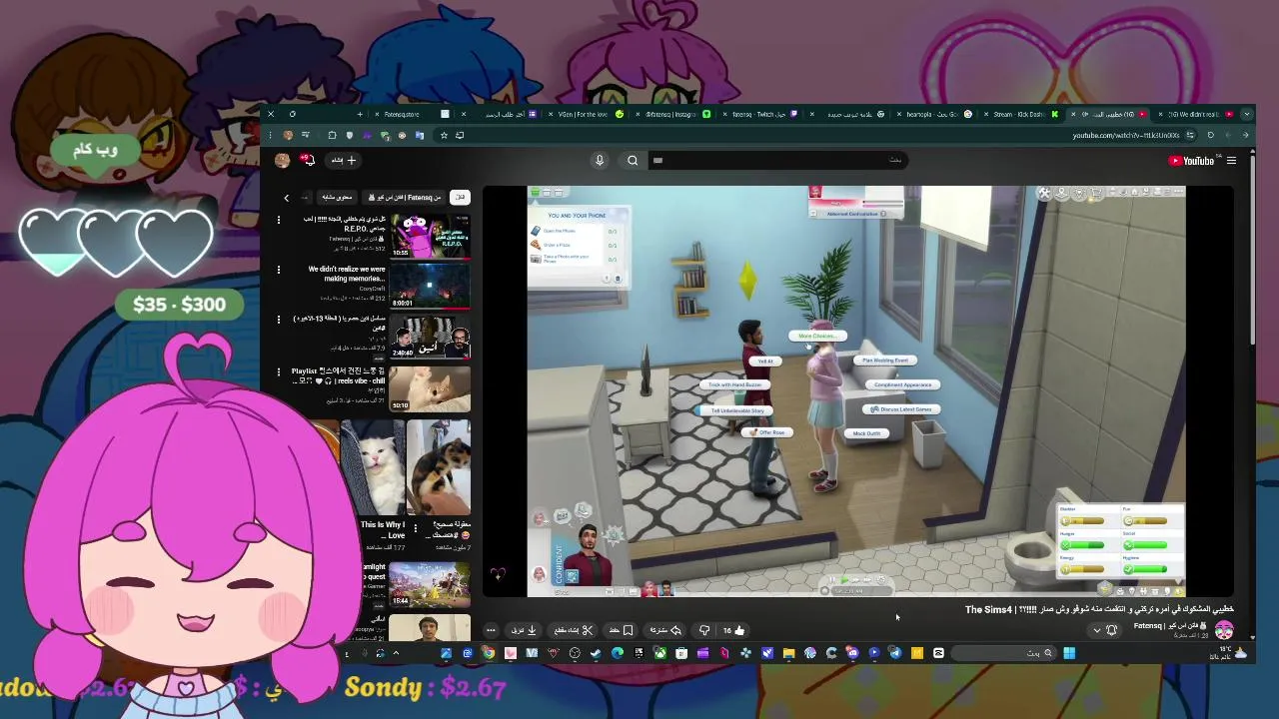
Task: Click the YouTube search magnifier button
Action: [633, 160]
